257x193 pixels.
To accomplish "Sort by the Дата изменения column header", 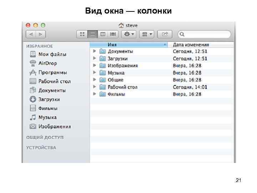I will (x=201, y=45).
